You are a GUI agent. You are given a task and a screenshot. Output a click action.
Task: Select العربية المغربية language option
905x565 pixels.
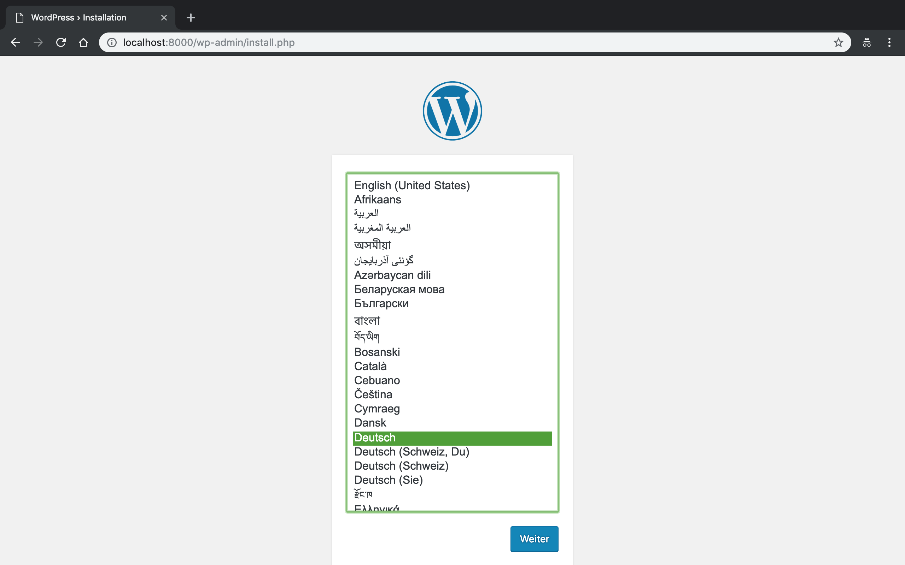coord(452,228)
